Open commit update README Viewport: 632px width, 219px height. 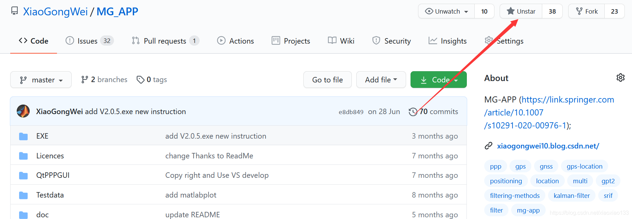(192, 215)
